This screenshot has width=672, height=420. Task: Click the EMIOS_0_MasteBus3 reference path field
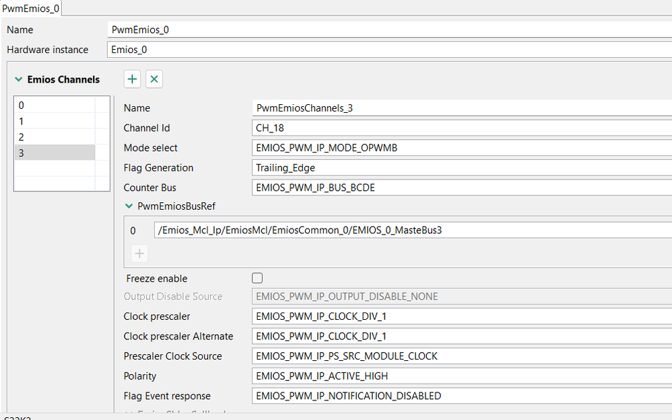(412, 230)
